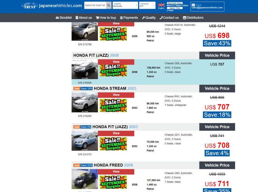Click the HONDA STREAM 2003 title
The width and height of the screenshot is (258, 192).
pos(115,88)
